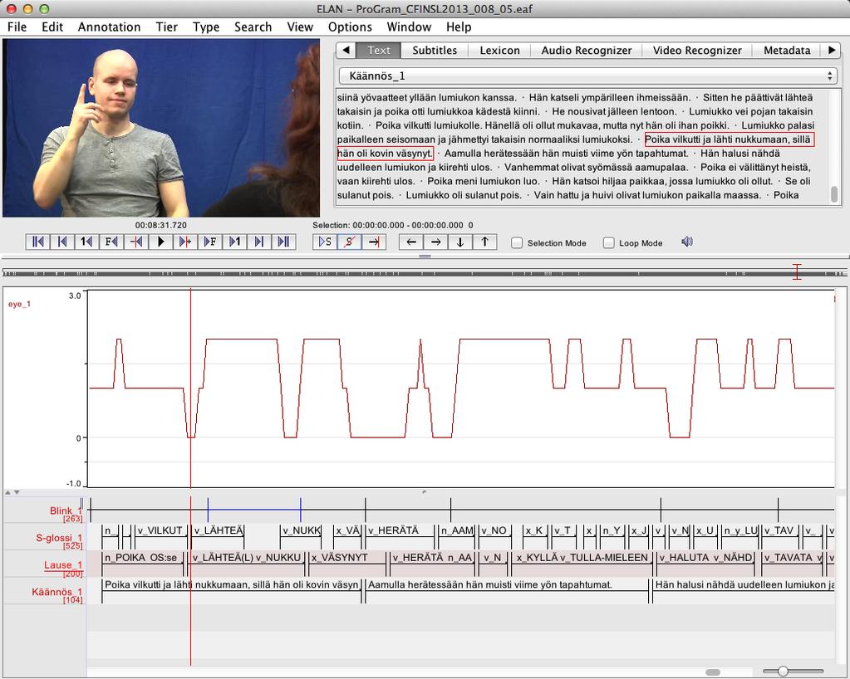
Task: Move crosshair to selection boundary
Action: click(x=374, y=242)
